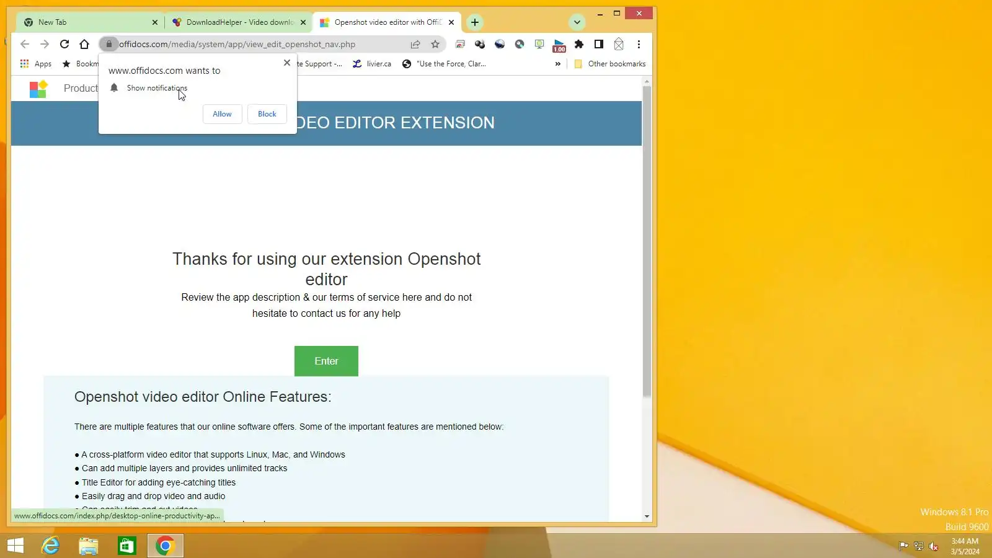Click the "Show notifications" text in popup
This screenshot has height=558, width=992.
(x=157, y=88)
